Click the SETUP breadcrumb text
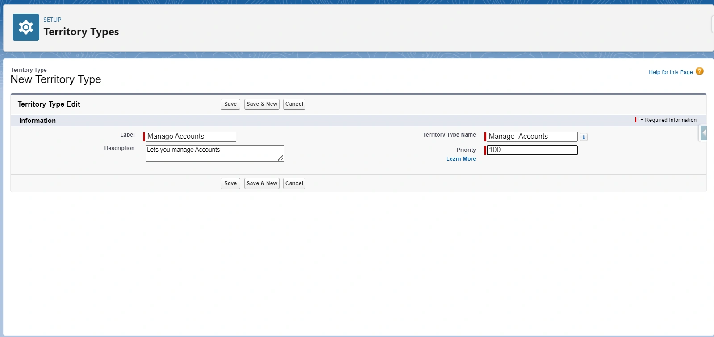714x337 pixels. click(52, 20)
